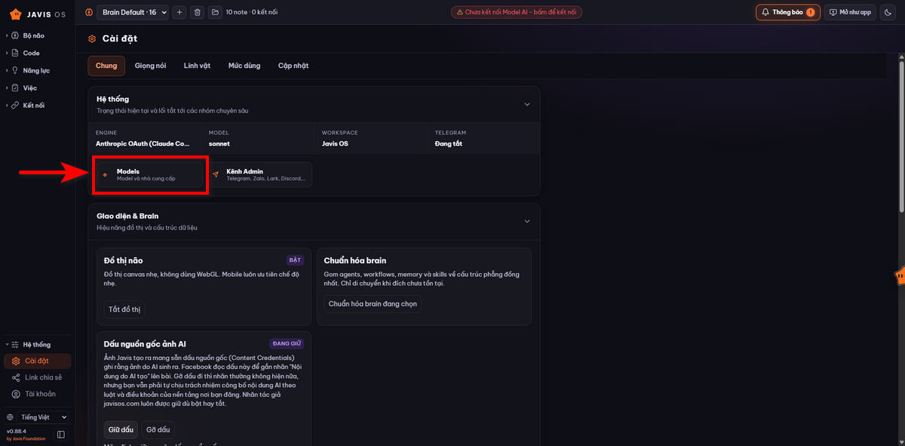Viewport: 905px width, 446px height.
Task: Click the orange gear icon beside the Cài đặt heading
Action: [x=92, y=38]
